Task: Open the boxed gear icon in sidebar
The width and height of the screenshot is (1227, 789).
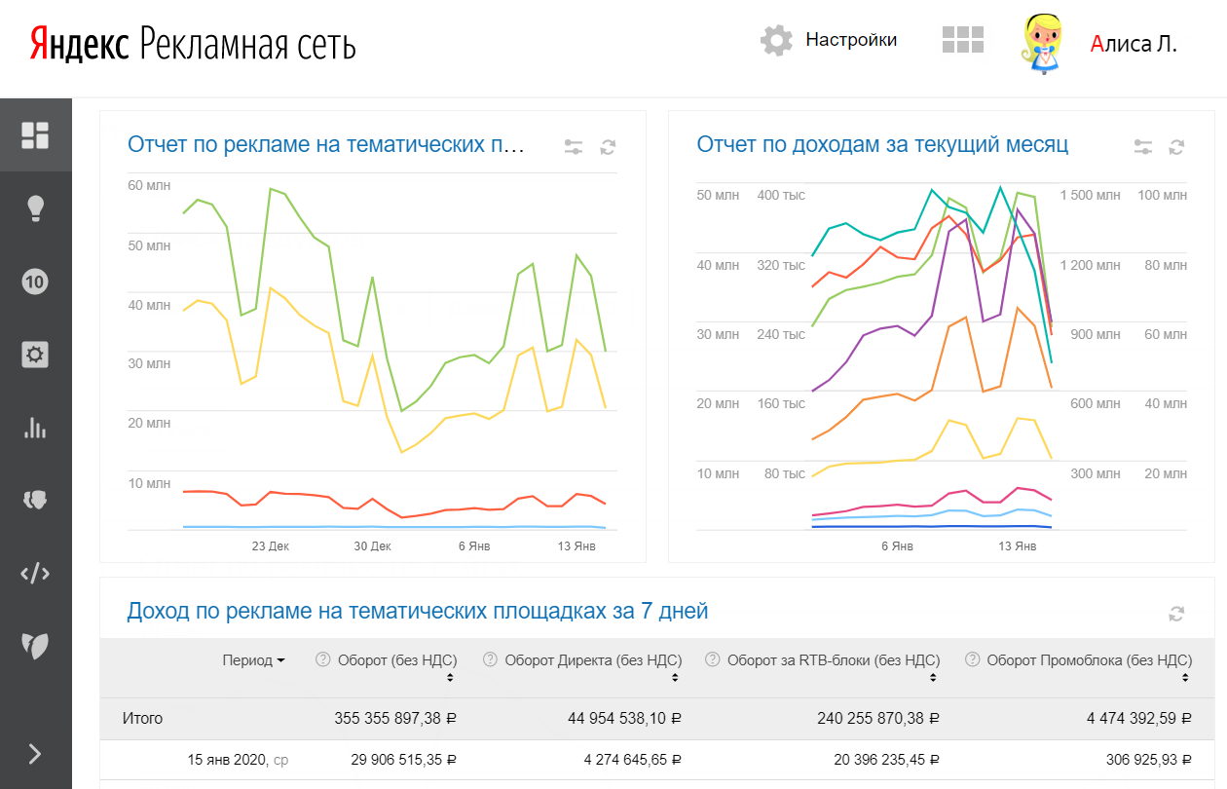Action: point(35,355)
